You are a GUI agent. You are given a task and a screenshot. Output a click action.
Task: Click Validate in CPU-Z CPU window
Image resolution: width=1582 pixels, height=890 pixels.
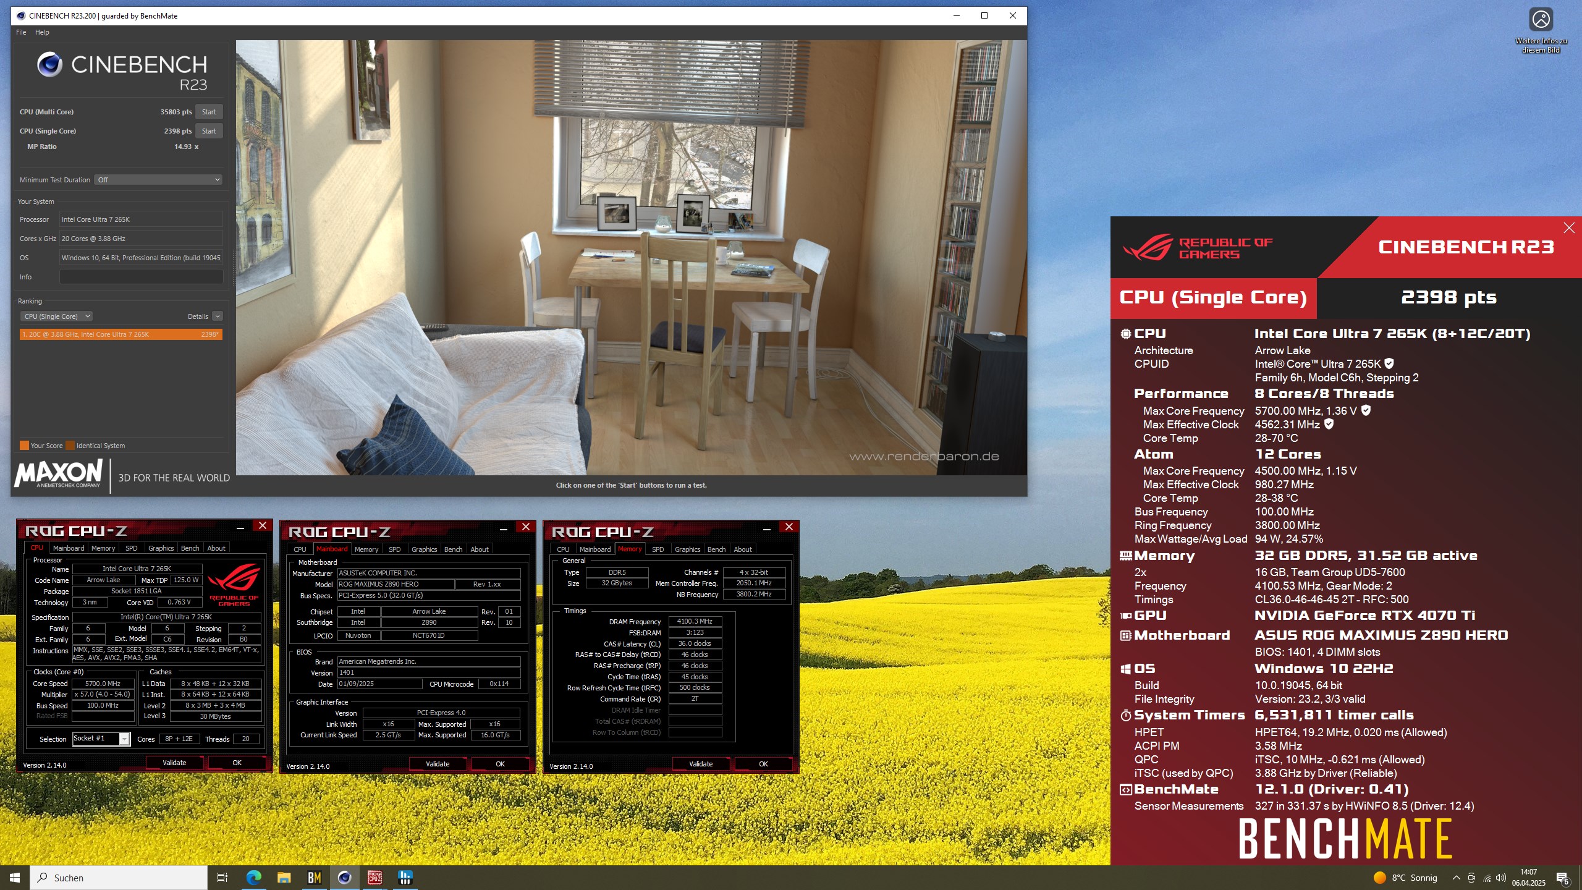point(174,763)
